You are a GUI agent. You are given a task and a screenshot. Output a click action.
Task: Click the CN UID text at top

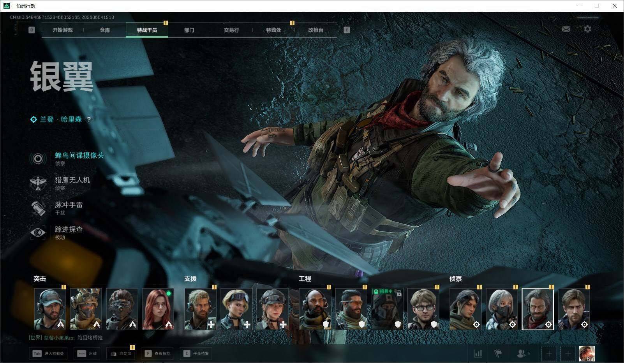pyautogui.click(x=62, y=18)
